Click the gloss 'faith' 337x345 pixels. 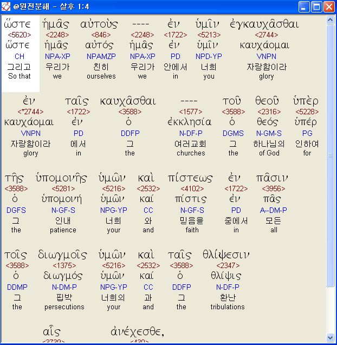192,230
